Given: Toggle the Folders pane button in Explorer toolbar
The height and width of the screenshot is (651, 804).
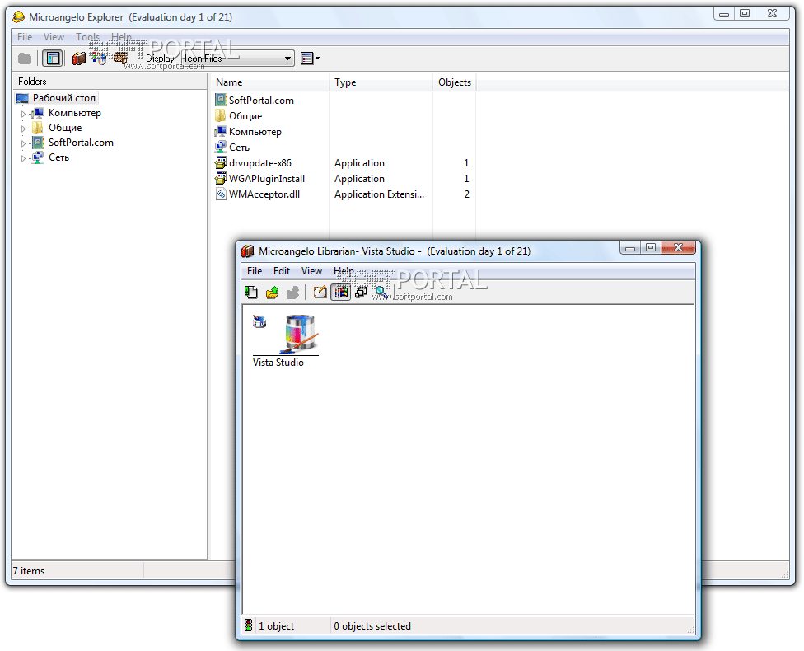Looking at the screenshot, I should point(52,59).
